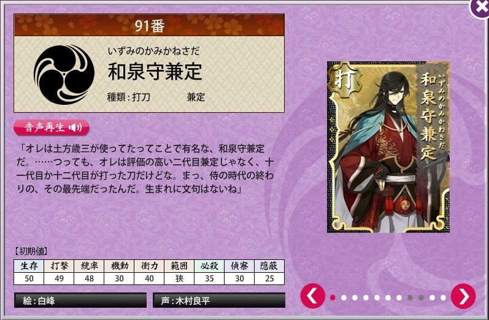Click the 絵:白峰 illustrator label
489x320 pixels.
[x=80, y=300]
